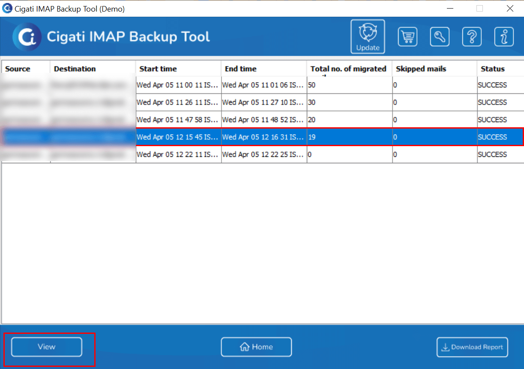Click SUCCESS status in the 30-mail row
The width and height of the screenshot is (524, 369).
[500, 102]
